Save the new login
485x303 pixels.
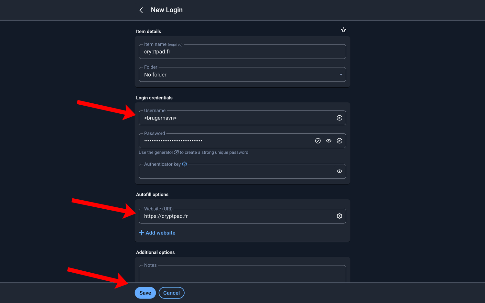(145, 293)
